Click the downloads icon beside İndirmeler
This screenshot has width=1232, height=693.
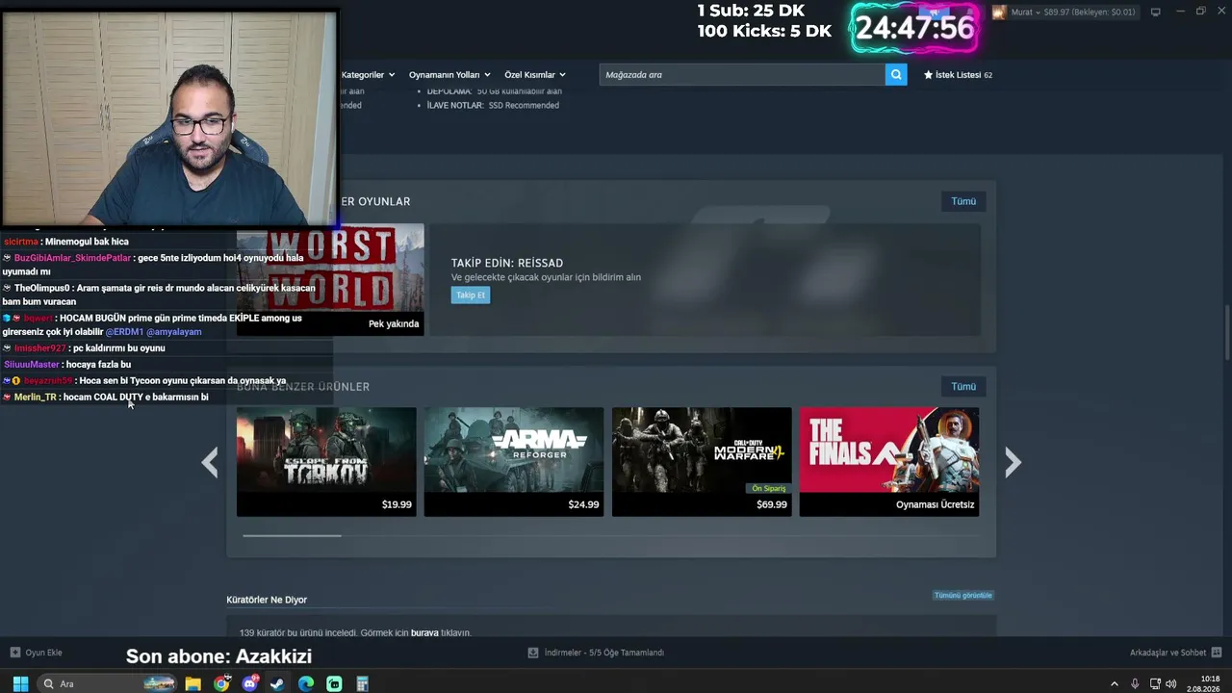click(x=533, y=653)
